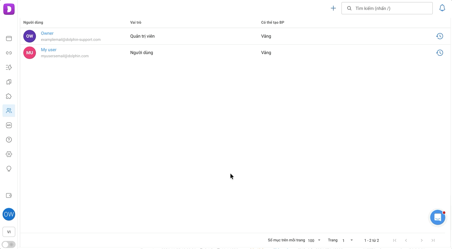Open the help question mark icon
This screenshot has height=249, width=452.
[9, 140]
